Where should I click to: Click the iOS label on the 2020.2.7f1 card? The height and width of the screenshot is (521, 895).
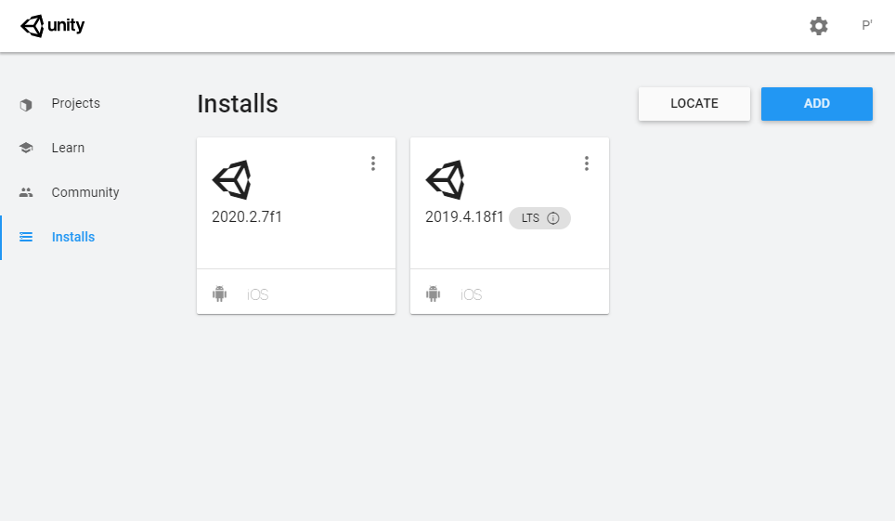(258, 295)
